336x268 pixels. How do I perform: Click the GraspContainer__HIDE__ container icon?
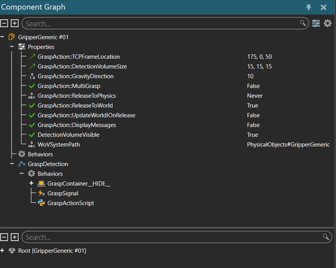[x=41, y=184]
